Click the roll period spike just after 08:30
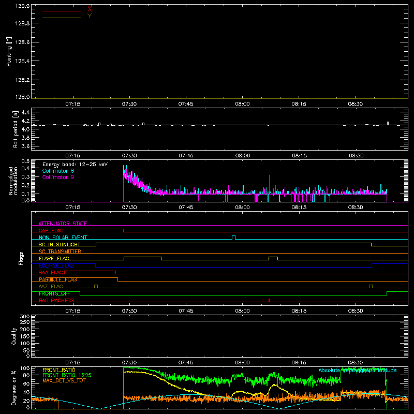This screenshot has height=414, width=414. coord(388,123)
